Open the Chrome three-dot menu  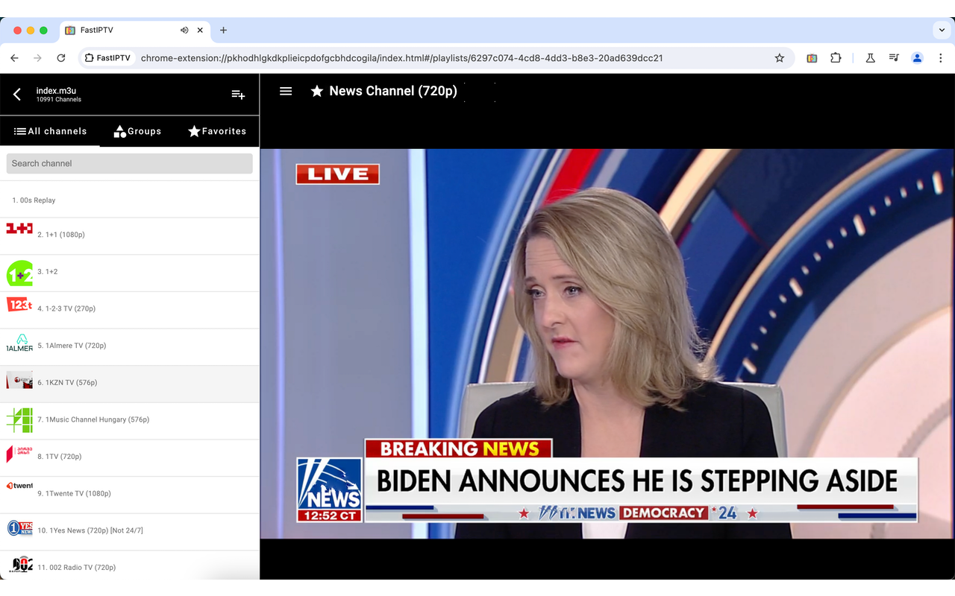[940, 58]
